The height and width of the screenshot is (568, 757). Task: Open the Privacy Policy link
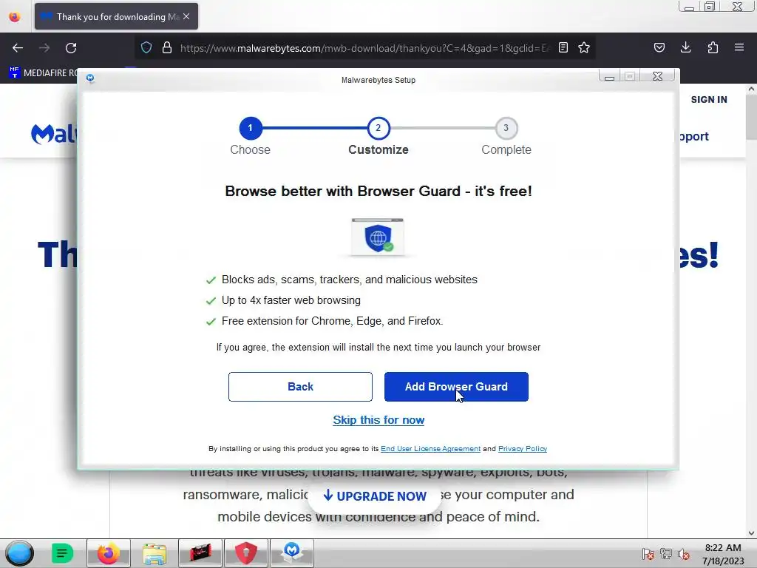(x=523, y=449)
